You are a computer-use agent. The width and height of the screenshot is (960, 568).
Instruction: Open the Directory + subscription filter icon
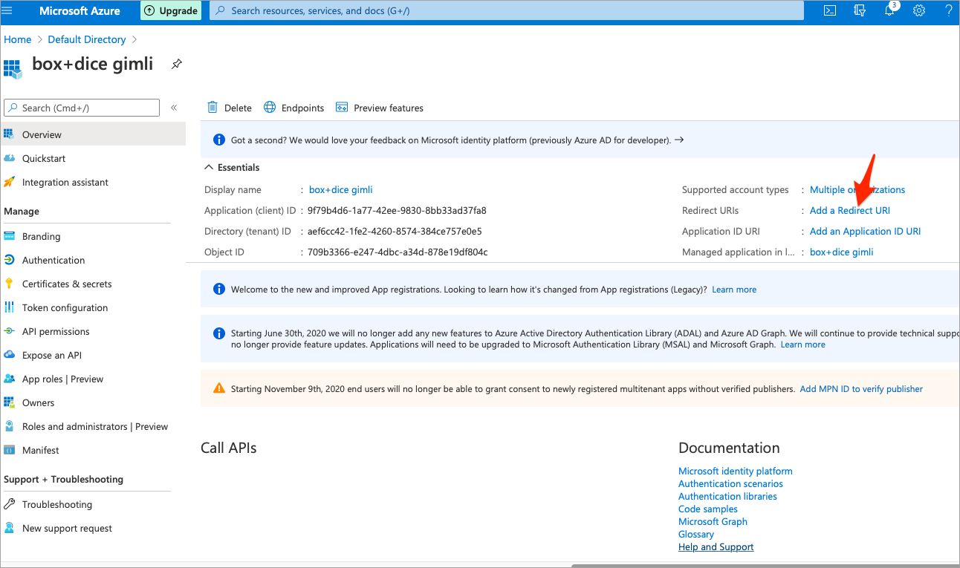point(860,11)
